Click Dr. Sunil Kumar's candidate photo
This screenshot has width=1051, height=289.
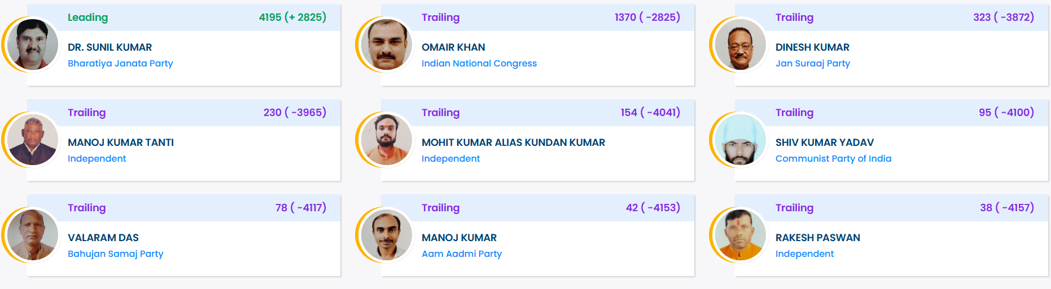coord(33,45)
